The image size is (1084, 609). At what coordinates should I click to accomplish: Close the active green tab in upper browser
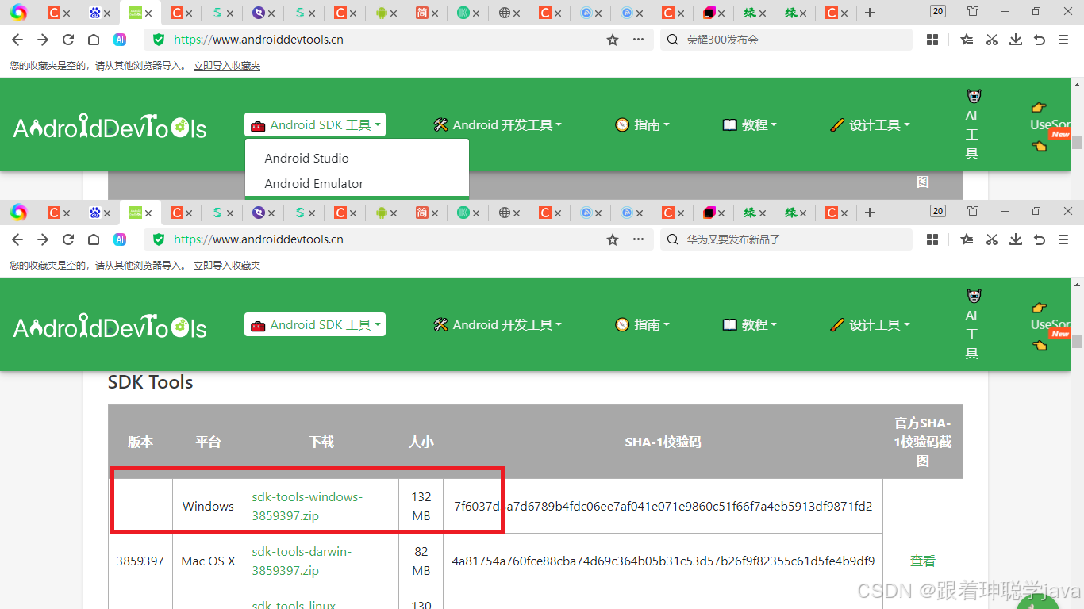click(x=148, y=13)
